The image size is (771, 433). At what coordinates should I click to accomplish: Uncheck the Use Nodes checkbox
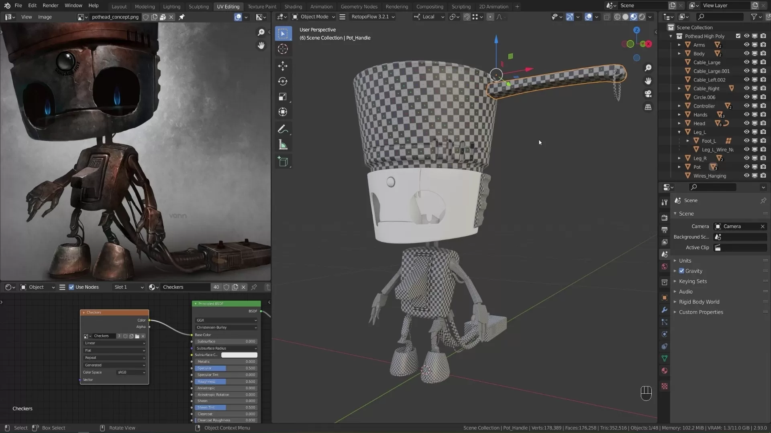coord(71,287)
